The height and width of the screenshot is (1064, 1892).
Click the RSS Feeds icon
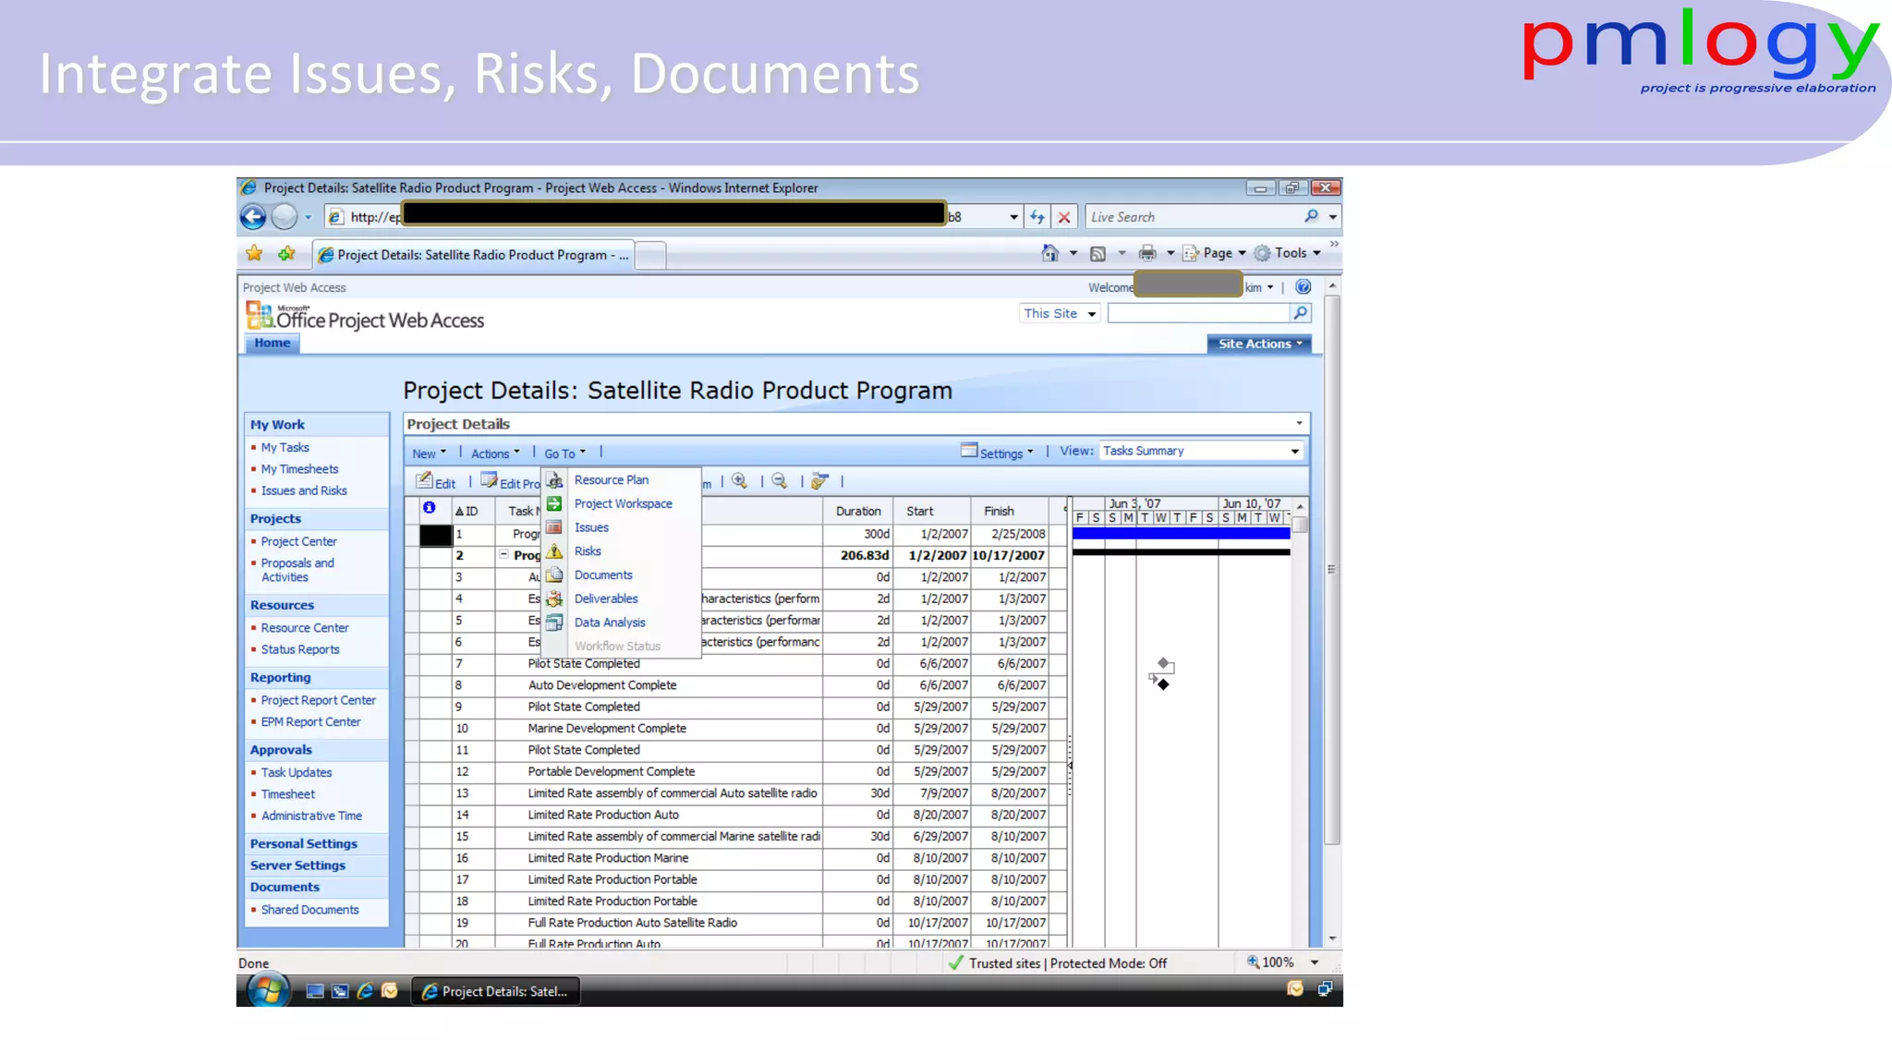point(1098,253)
